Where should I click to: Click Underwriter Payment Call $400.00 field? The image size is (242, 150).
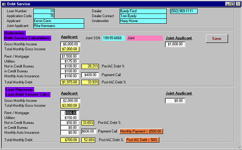pos(90,75)
